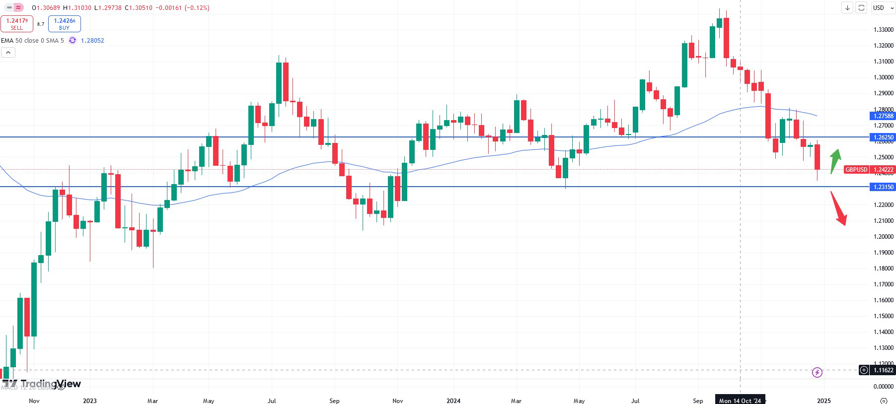Select the red down arrow drawing
The image size is (896, 404).
pyautogui.click(x=839, y=208)
